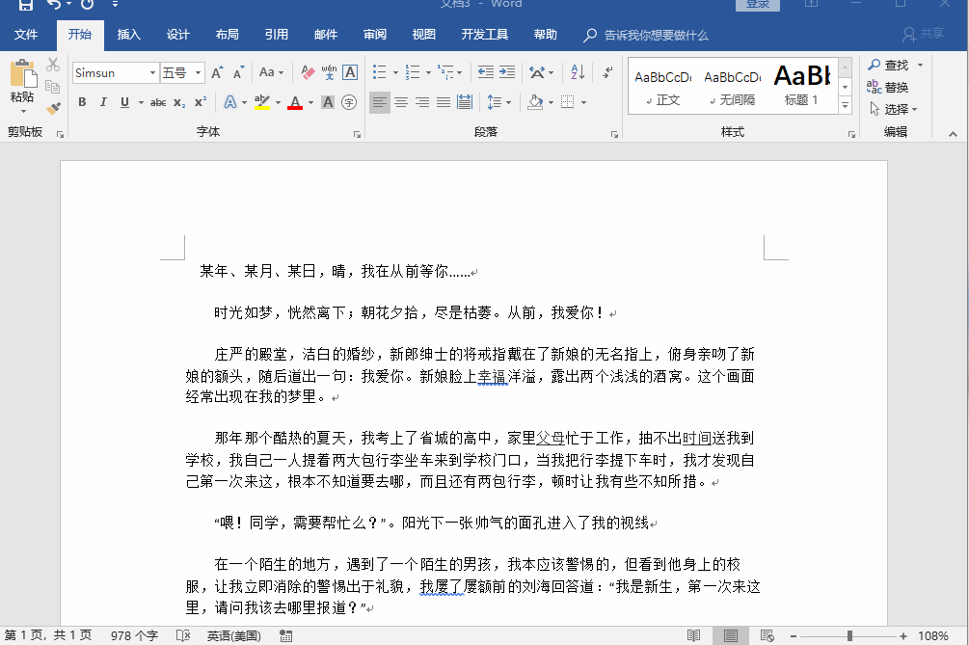969x645 pixels.
Task: Open the phonetic guide (wén) tool
Action: 329,73
